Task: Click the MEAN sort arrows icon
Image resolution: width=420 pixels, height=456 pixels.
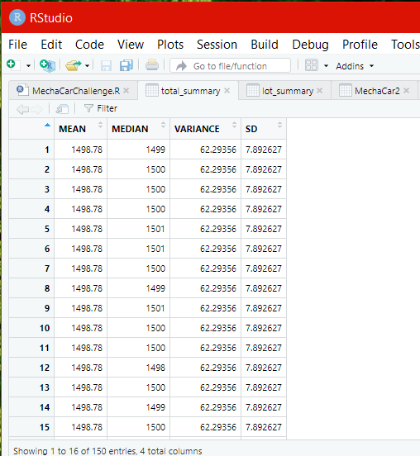Action: [100, 125]
